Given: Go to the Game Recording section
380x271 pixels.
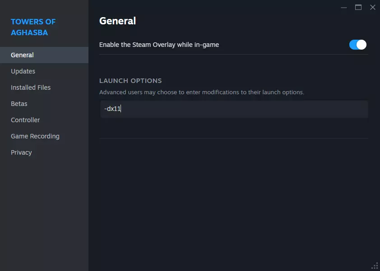Looking at the screenshot, I should (35, 136).
